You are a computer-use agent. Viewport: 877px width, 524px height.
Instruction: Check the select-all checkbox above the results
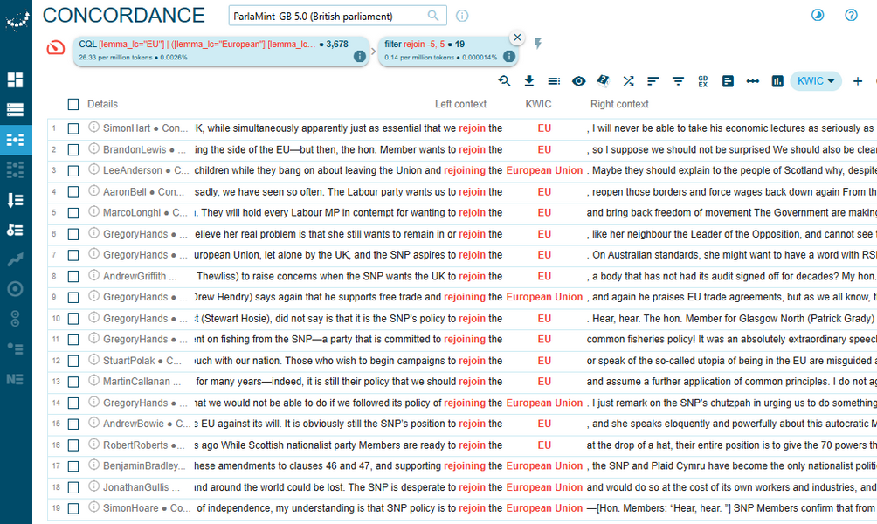(73, 103)
